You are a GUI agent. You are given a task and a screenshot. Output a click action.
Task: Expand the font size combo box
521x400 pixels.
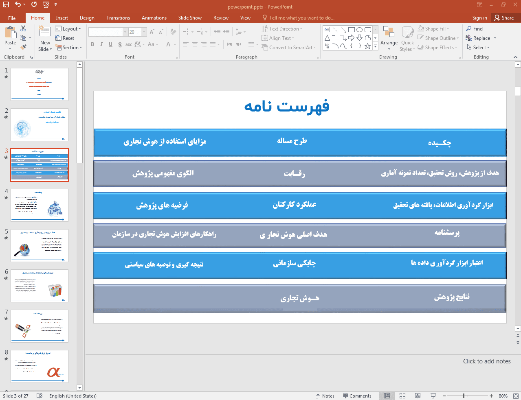coord(144,32)
